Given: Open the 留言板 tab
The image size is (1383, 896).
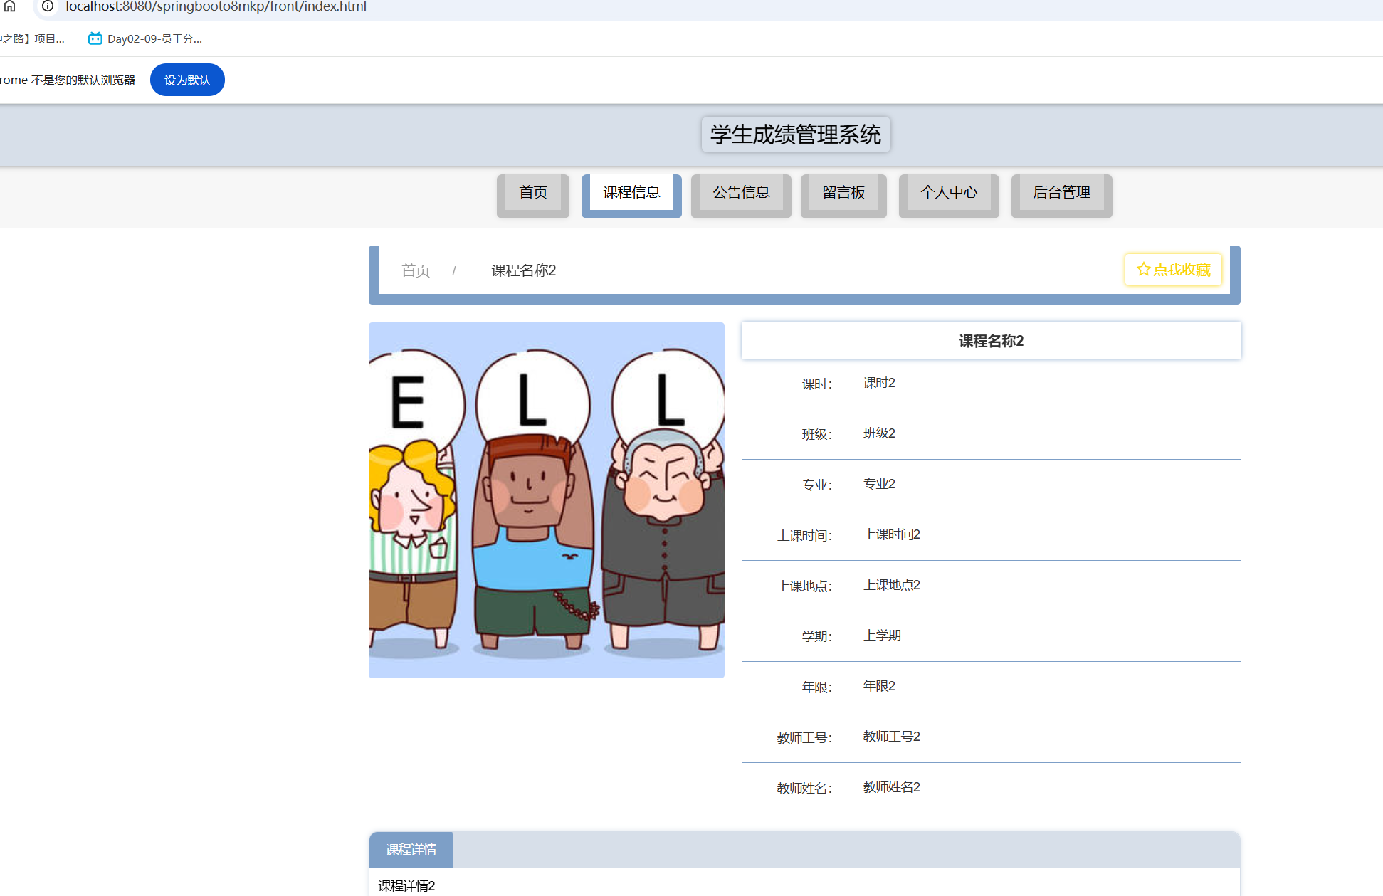Looking at the screenshot, I should [843, 192].
